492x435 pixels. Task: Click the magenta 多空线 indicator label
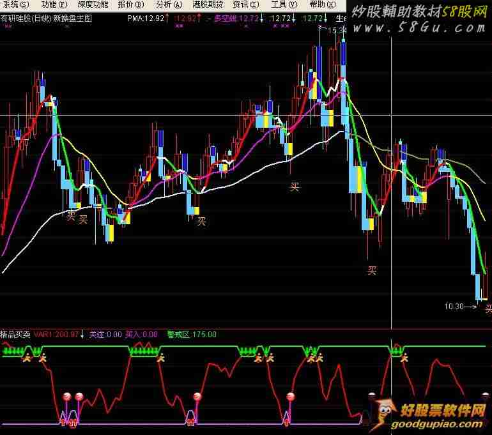236,19
